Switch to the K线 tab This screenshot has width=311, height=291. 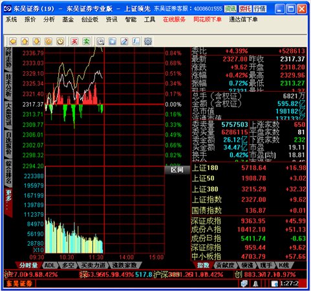pos(284,265)
